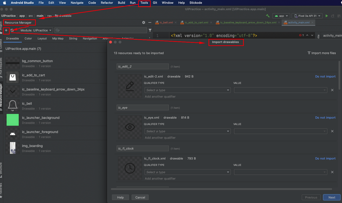The width and height of the screenshot is (342, 203).
Task: Click the eye icon preview in import dialog
Action: coord(130,127)
